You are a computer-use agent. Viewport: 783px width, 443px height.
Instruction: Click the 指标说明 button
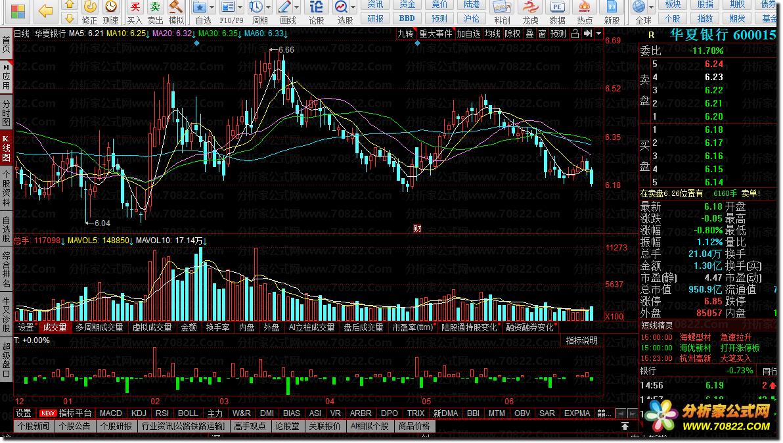click(582, 340)
